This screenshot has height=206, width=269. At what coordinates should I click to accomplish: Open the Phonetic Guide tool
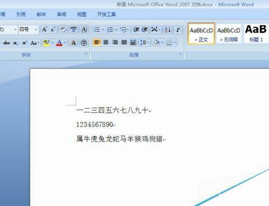click(x=73, y=30)
